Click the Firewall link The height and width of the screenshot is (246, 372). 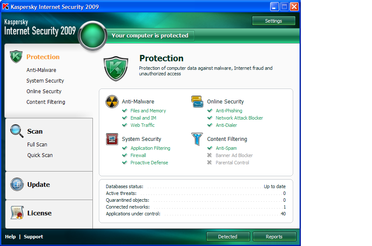point(138,155)
